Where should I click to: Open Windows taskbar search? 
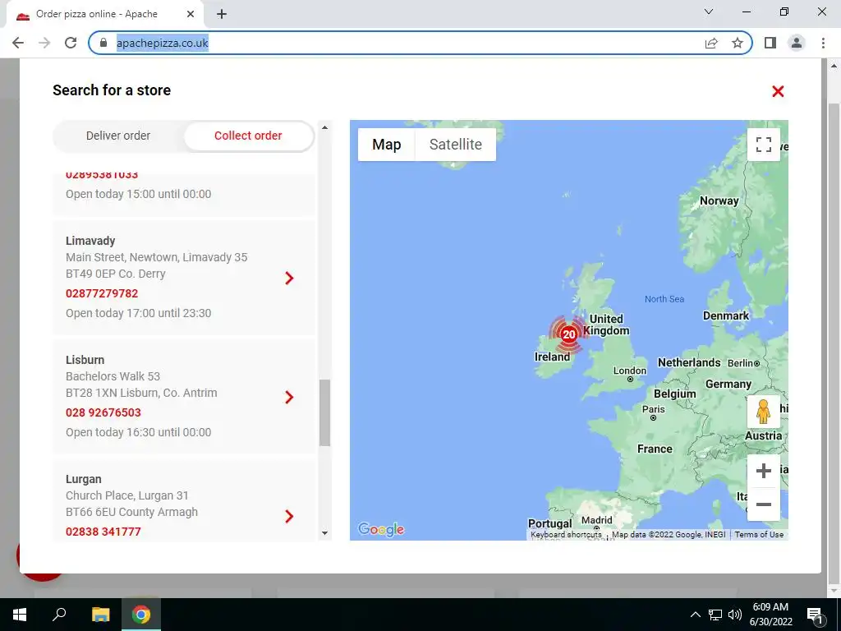[59, 615]
